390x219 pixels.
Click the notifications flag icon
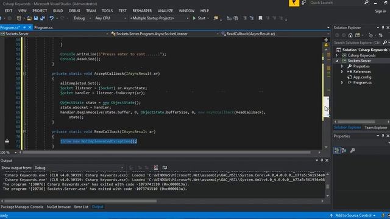point(294,3)
